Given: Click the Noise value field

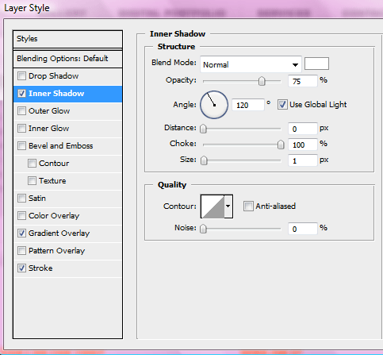Looking at the screenshot, I should 302,229.
